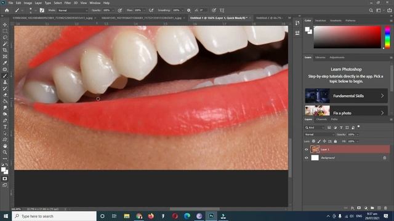Open the File menu
Screen dimensions: 394x221
(x=10, y=3)
